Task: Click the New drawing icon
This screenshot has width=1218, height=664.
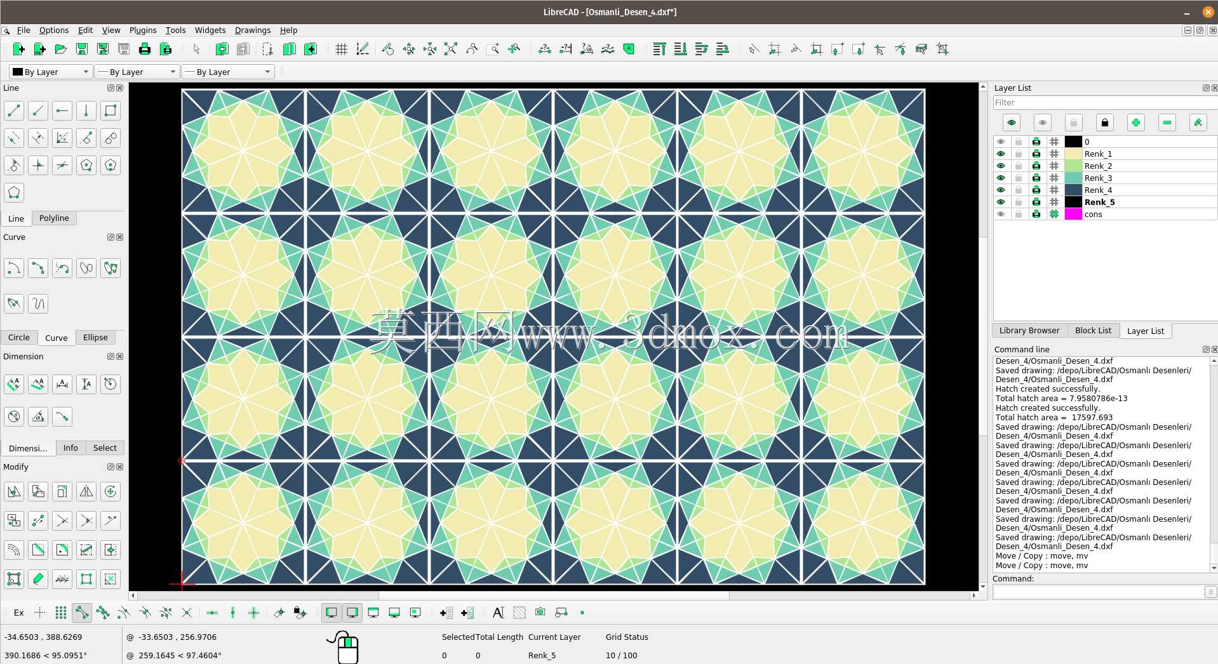Action: tap(18, 49)
